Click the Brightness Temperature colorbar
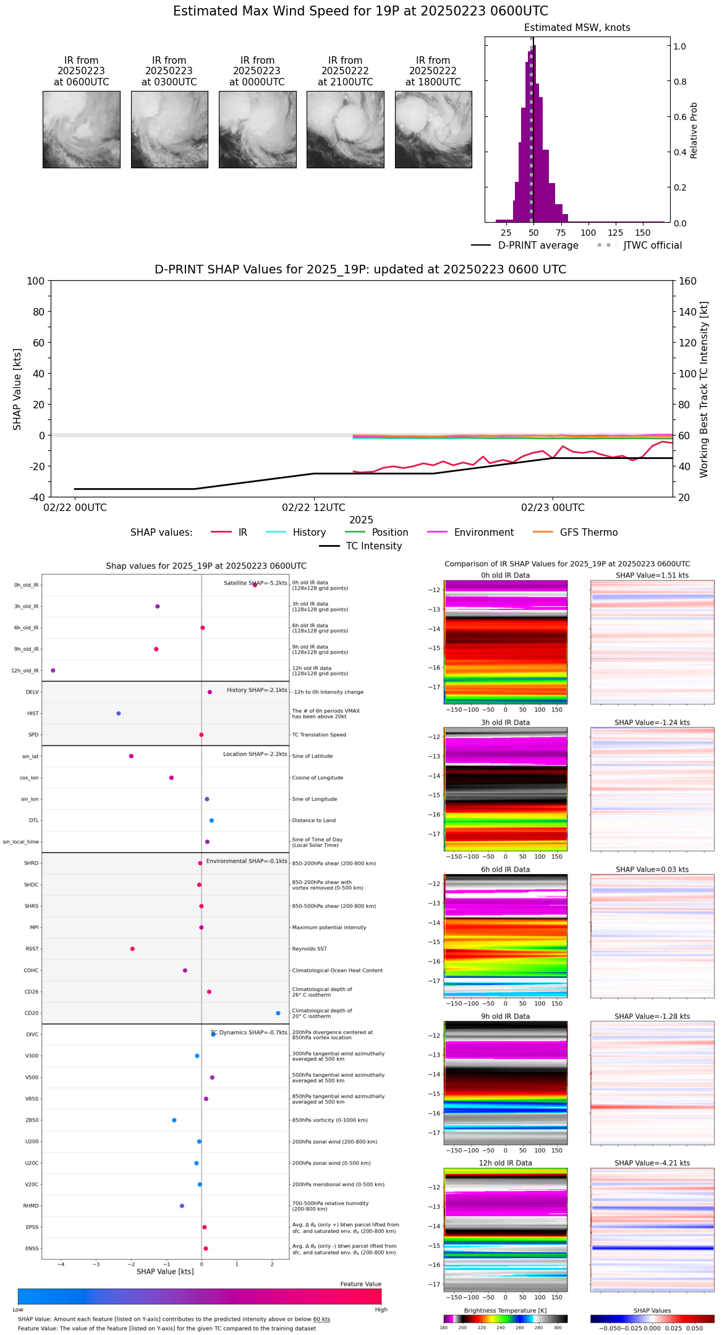This screenshot has height=1335, width=722. point(505,1318)
